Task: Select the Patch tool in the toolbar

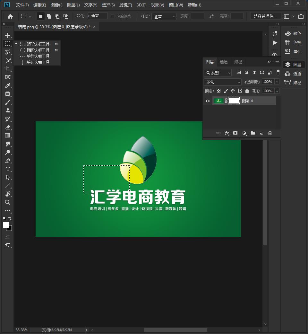Action: tap(8, 94)
